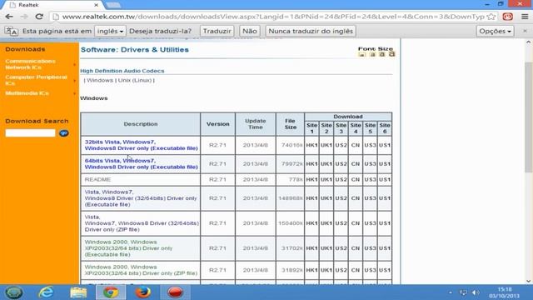Download 31702k driver from CN

[356, 248]
